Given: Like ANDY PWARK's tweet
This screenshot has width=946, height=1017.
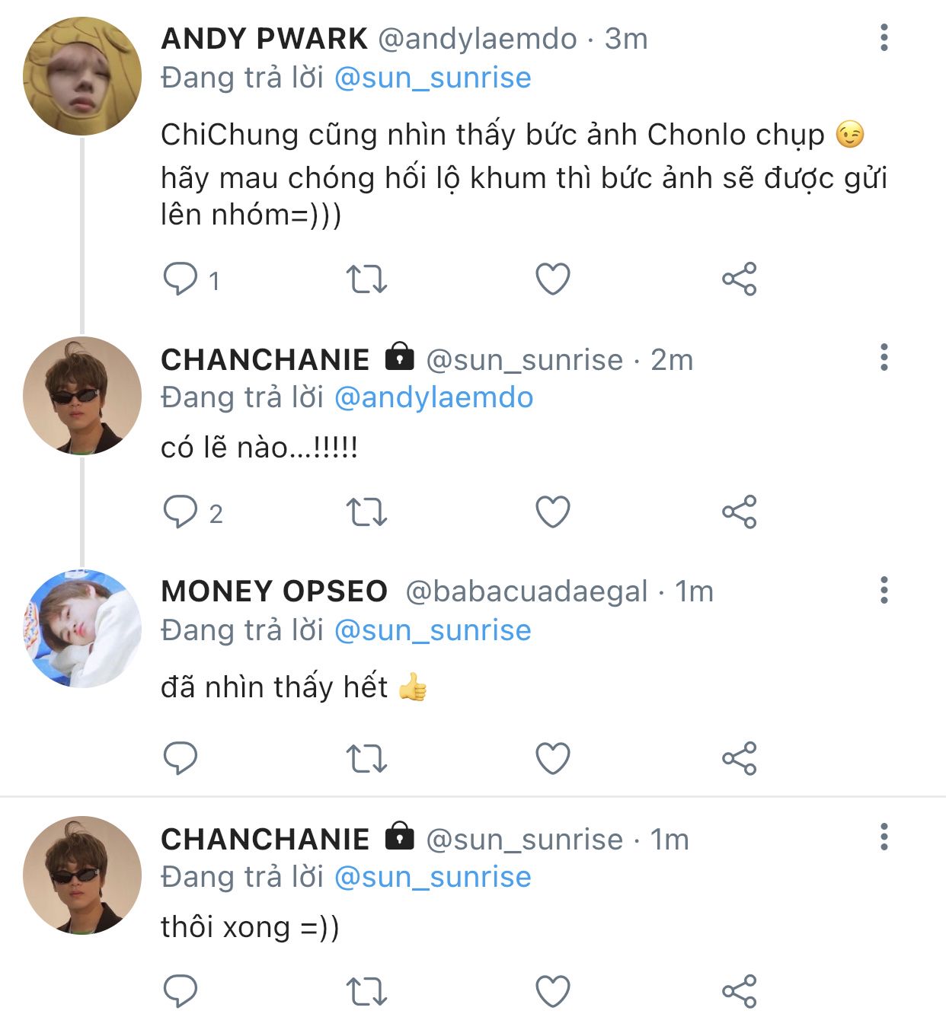Looking at the screenshot, I should [553, 279].
